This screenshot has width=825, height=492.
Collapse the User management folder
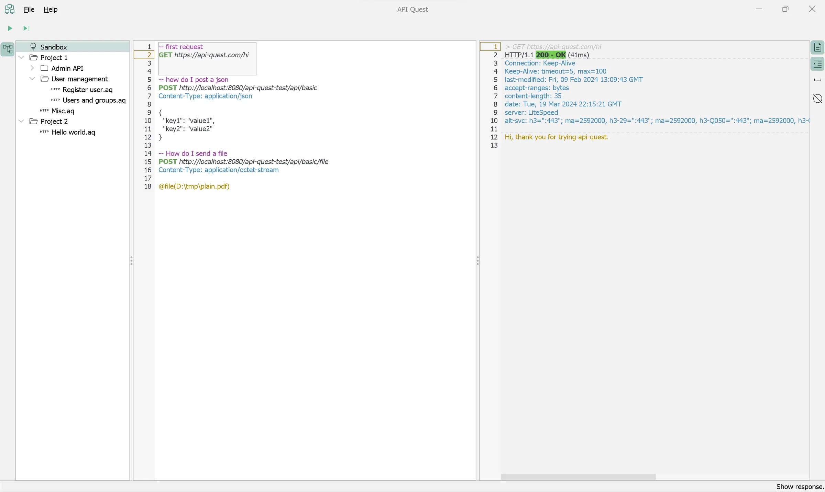32,79
